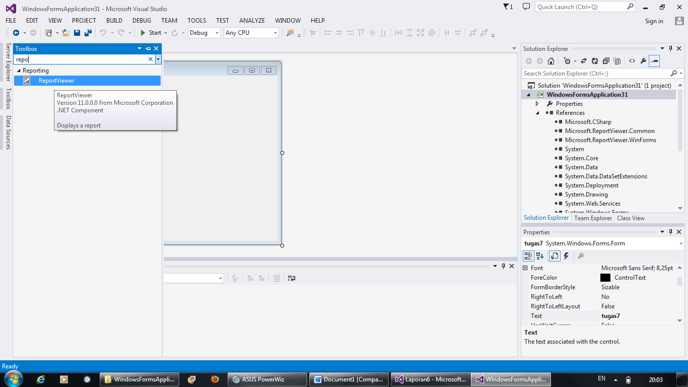
Task: Switch to the Team Explorer tab
Action: [593, 218]
